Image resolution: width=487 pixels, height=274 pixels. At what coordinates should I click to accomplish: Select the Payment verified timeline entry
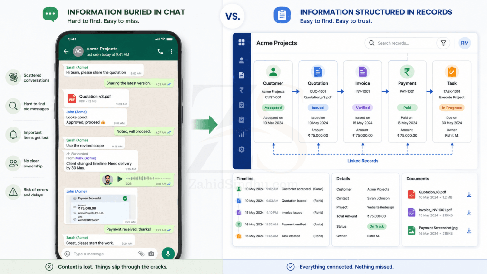(281, 225)
